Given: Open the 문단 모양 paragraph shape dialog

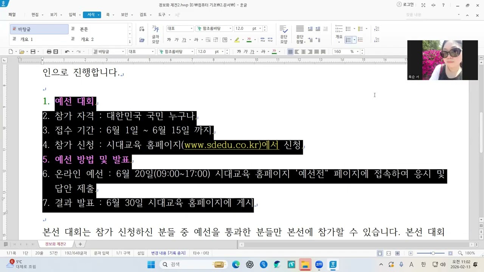Looking at the screenshot, I should tap(284, 34).
